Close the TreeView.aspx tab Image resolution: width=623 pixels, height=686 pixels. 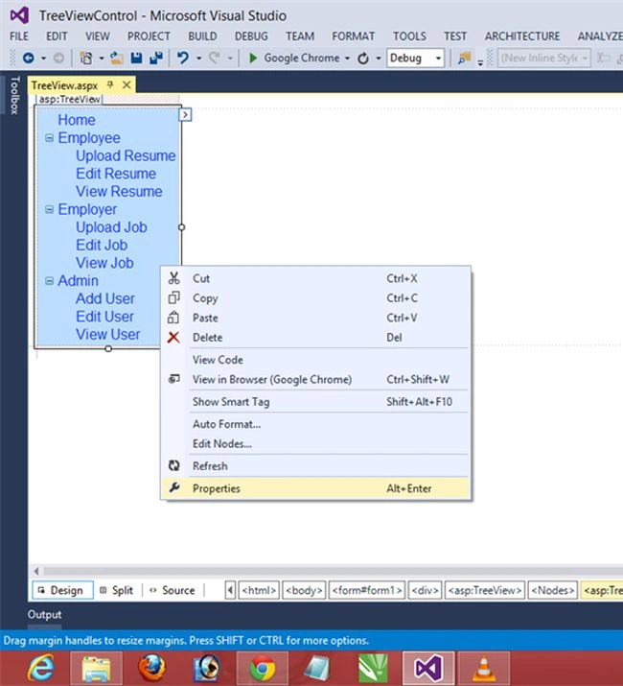(x=127, y=84)
